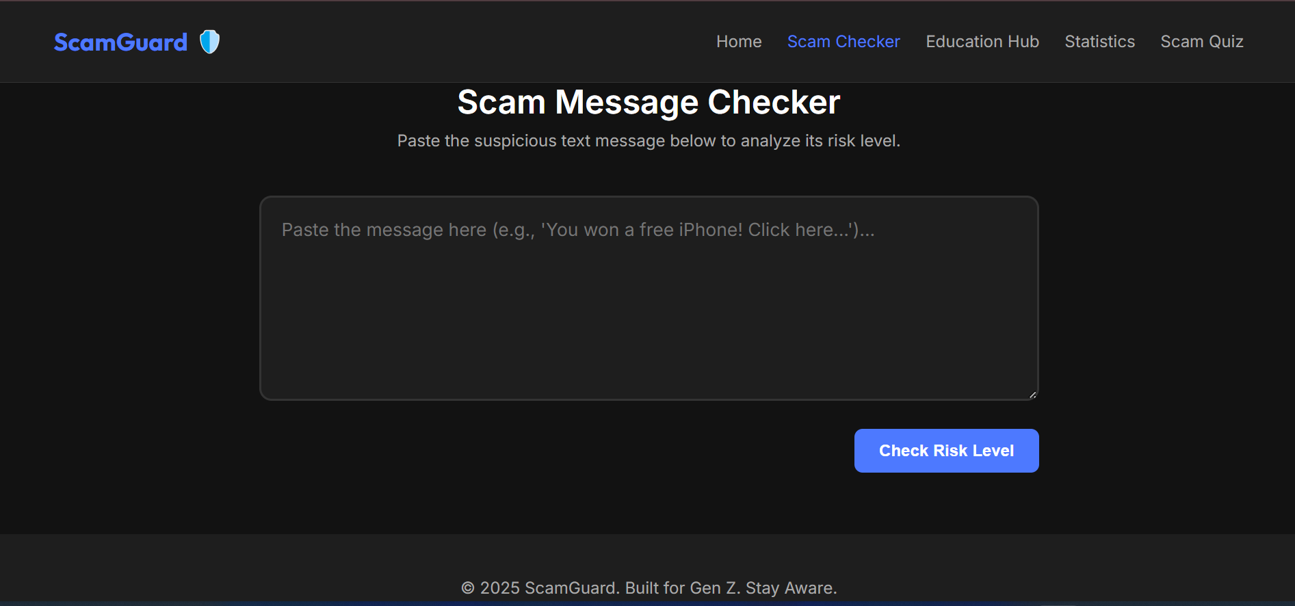Viewport: 1295px width, 606px height.
Task: Start the Scam Quiz
Action: pyautogui.click(x=1202, y=42)
